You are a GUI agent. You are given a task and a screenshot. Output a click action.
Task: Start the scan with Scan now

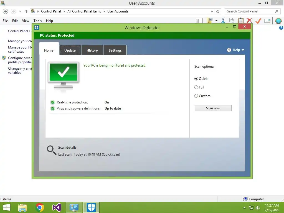point(213,108)
